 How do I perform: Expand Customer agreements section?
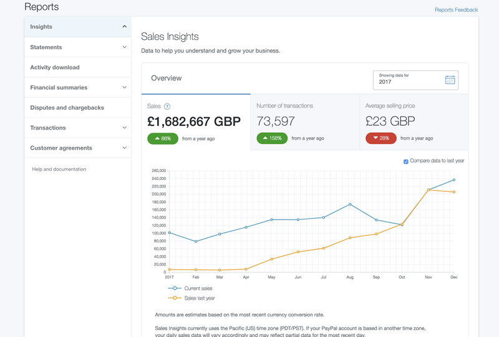click(124, 148)
